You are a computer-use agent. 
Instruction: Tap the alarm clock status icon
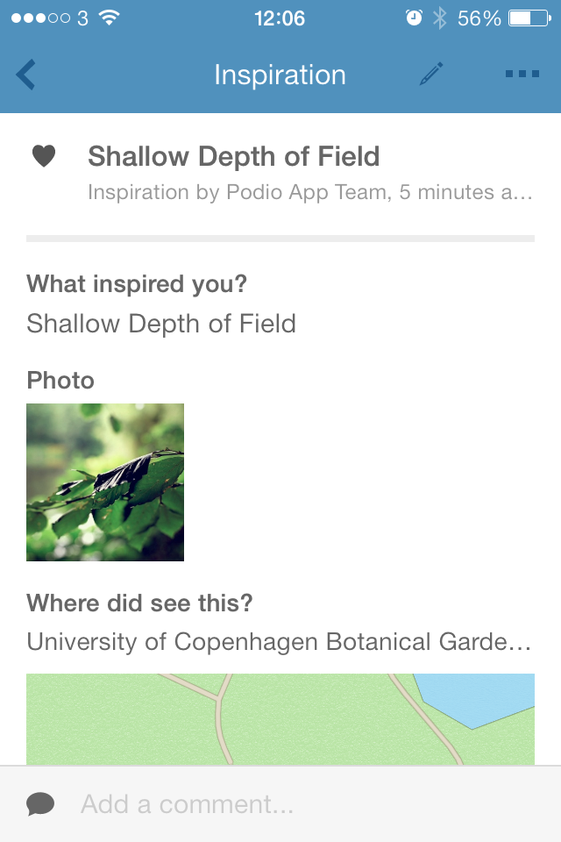tap(414, 18)
